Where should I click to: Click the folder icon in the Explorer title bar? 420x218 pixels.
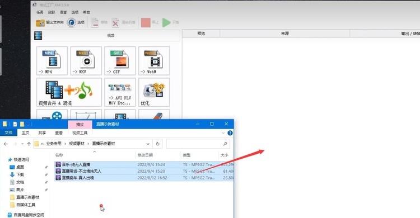point(5,124)
